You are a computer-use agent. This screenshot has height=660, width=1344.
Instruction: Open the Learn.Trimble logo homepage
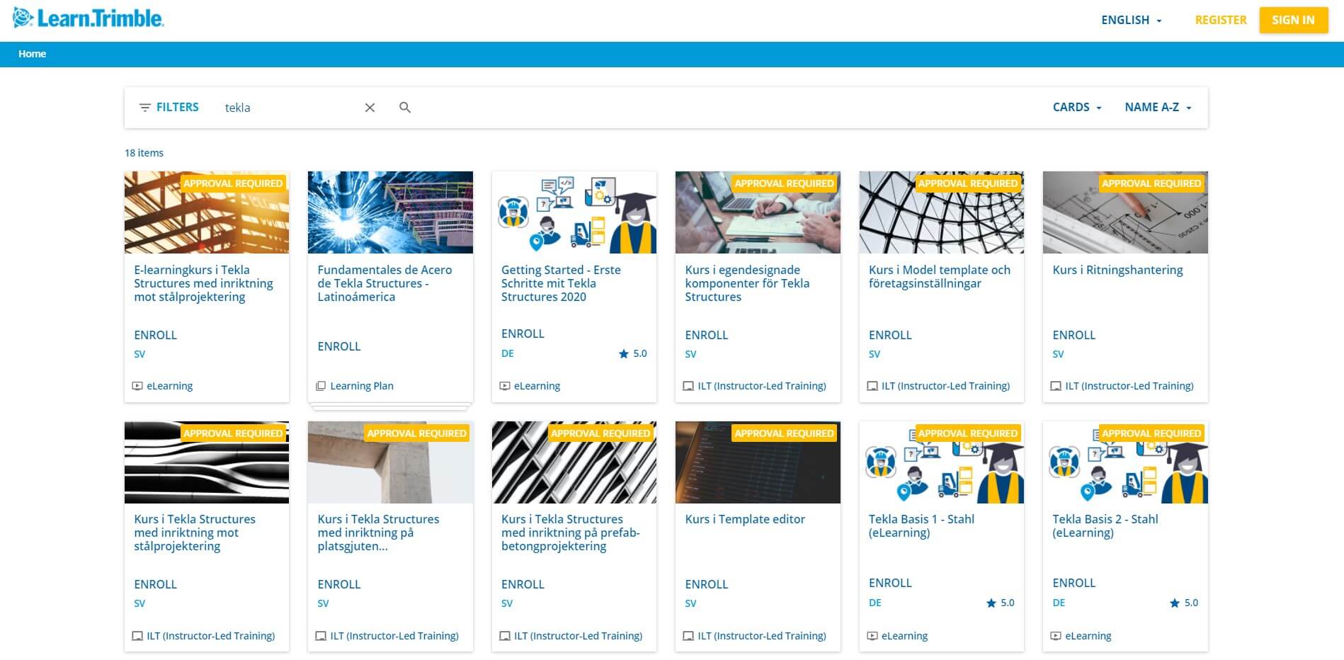[x=89, y=18]
